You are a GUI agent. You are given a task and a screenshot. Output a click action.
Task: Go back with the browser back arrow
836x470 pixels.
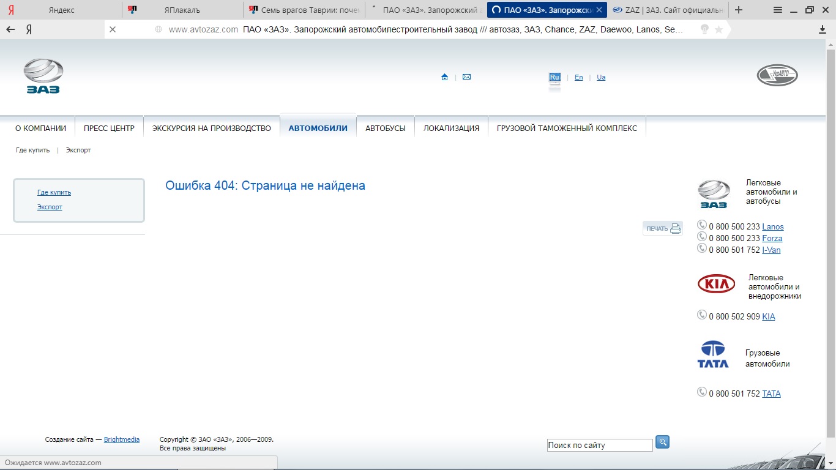(x=10, y=29)
